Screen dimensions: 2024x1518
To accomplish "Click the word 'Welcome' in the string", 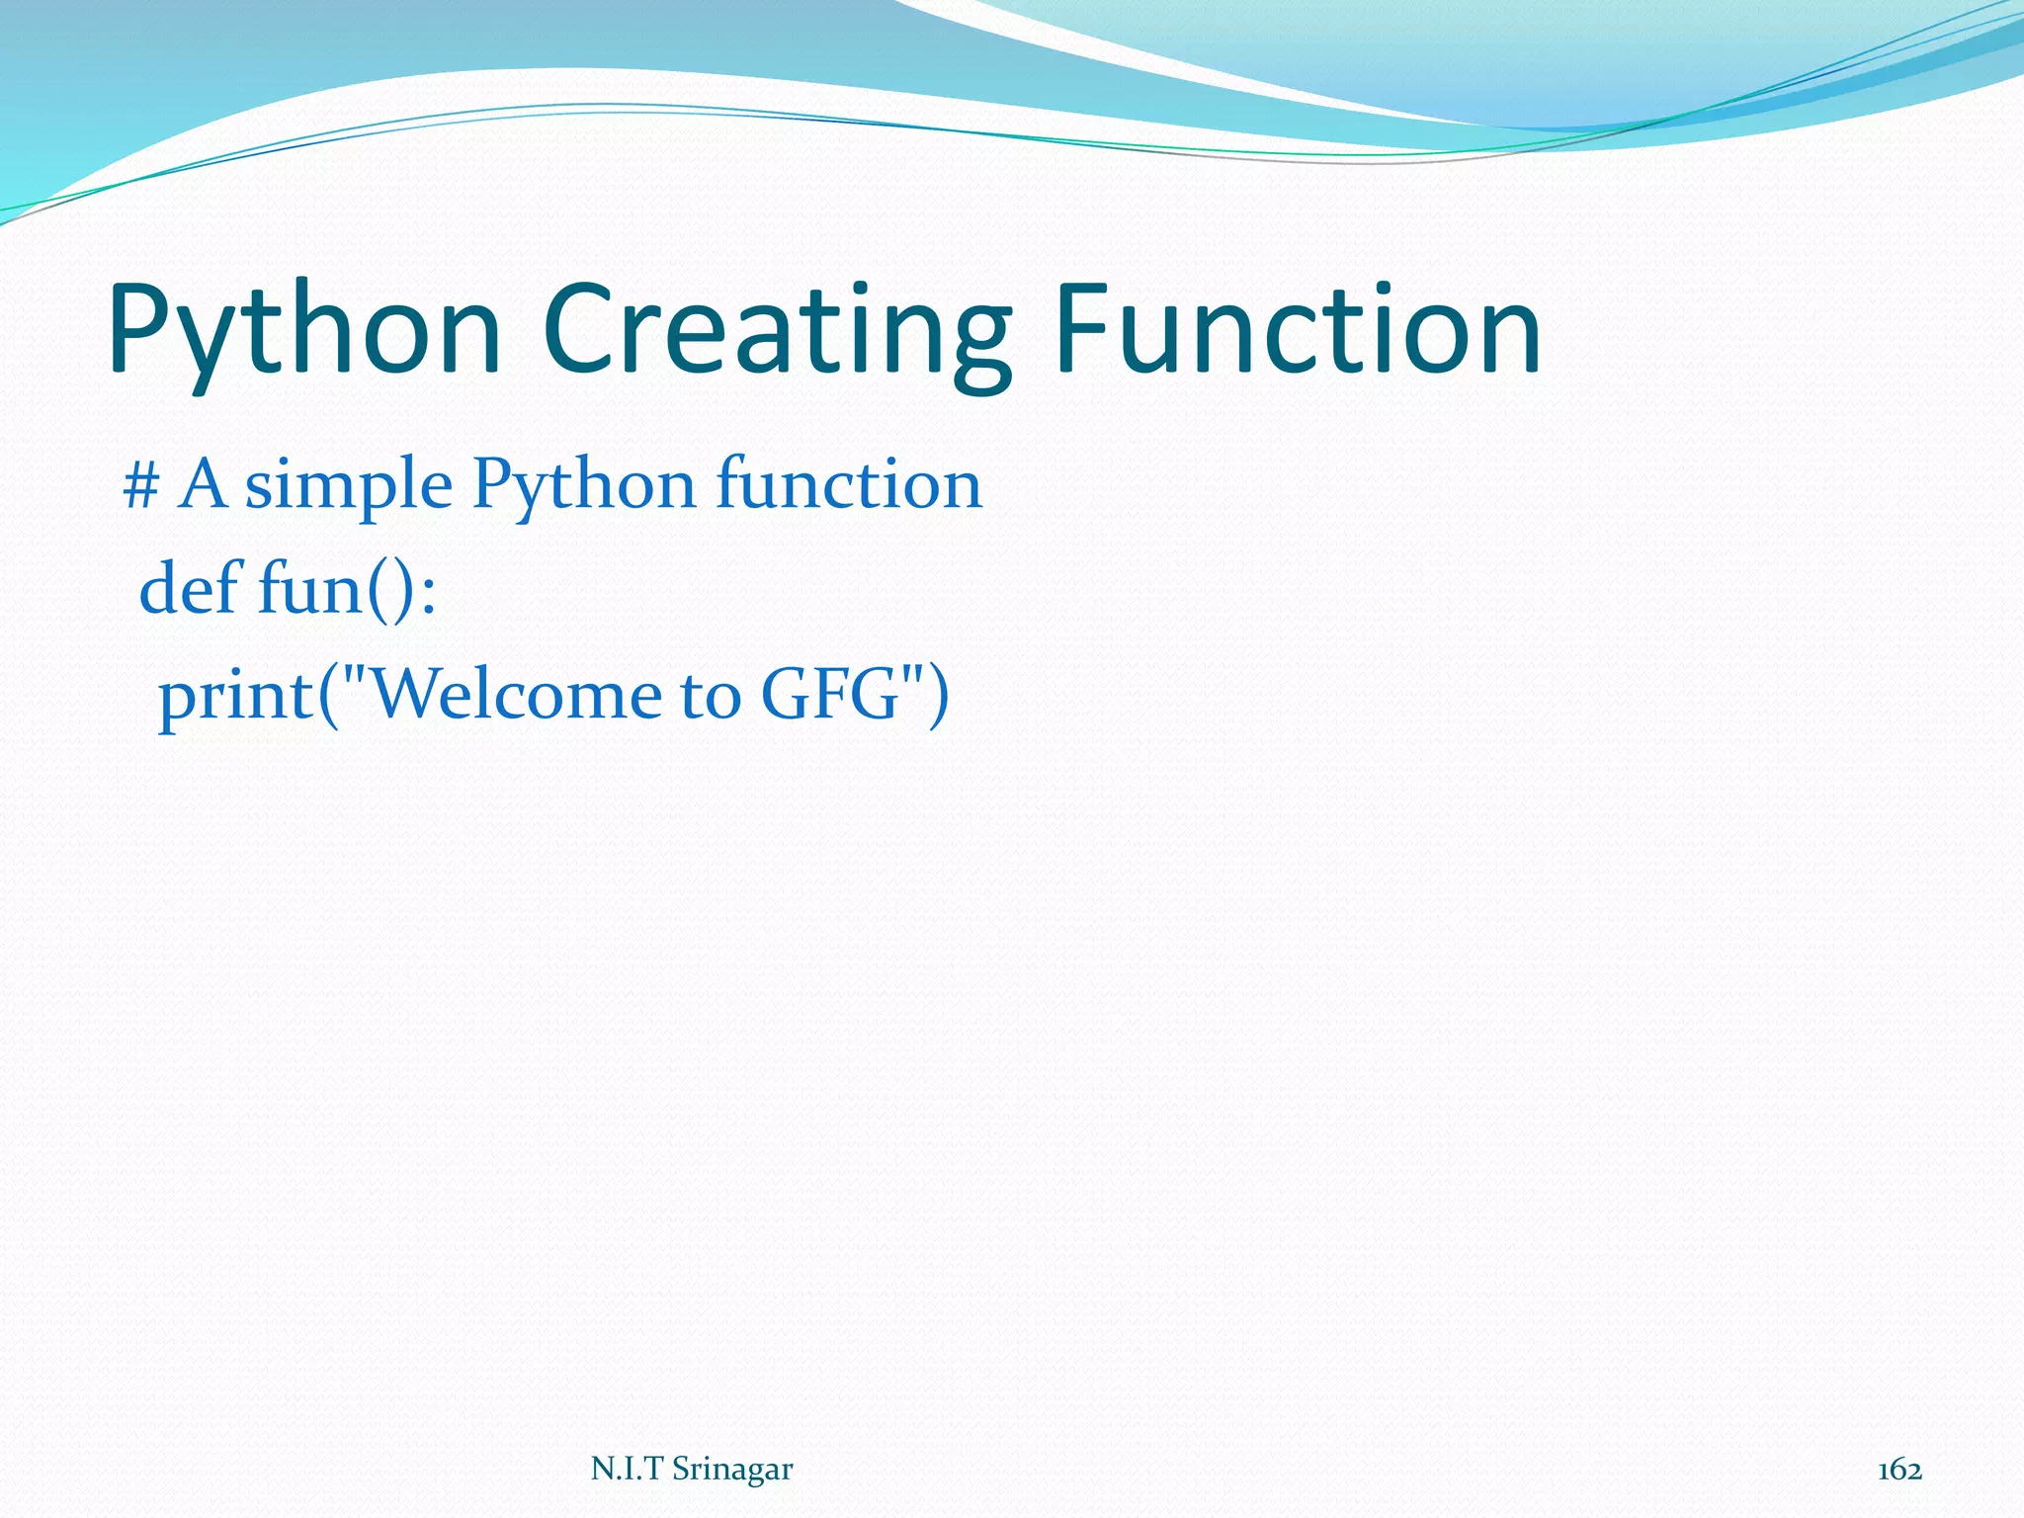I will pos(519,694).
